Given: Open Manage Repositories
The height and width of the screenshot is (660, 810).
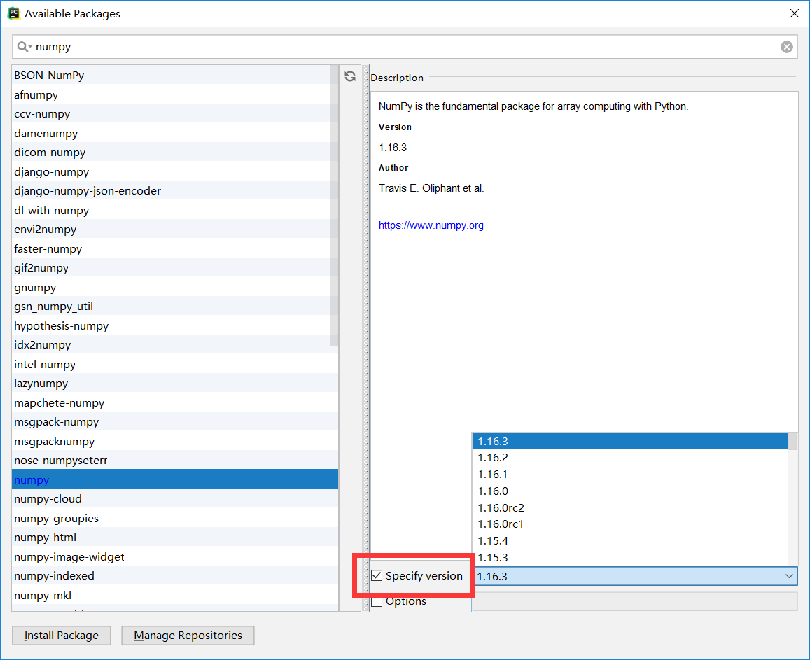Looking at the screenshot, I should (x=188, y=636).
